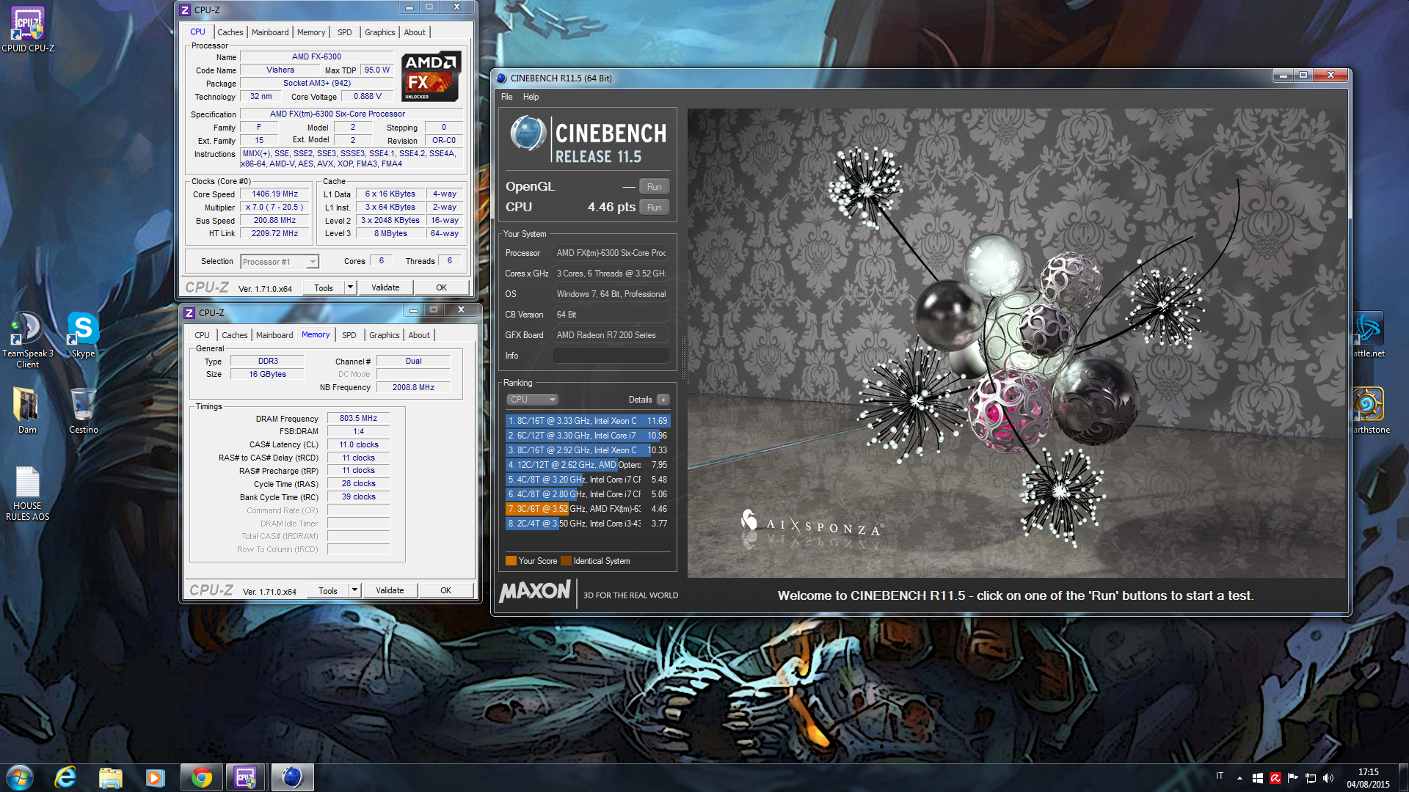This screenshot has height=792, width=1409.
Task: Click the Windows flag tray icon
Action: [1257, 778]
